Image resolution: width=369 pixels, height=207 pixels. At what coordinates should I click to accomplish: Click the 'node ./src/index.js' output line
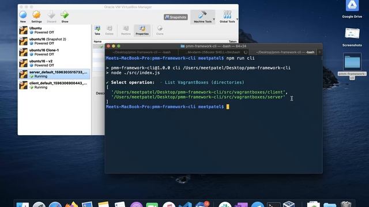tap(133, 73)
